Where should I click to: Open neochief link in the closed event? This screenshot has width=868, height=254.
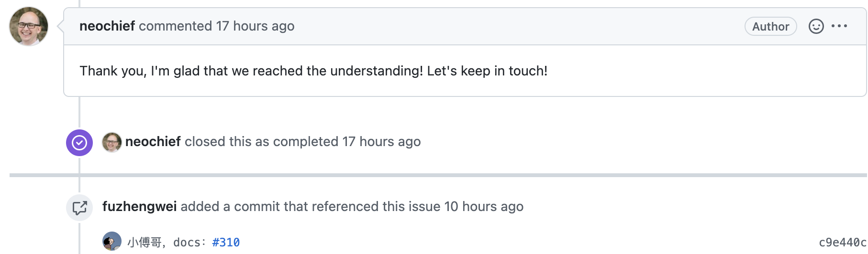pyautogui.click(x=153, y=141)
